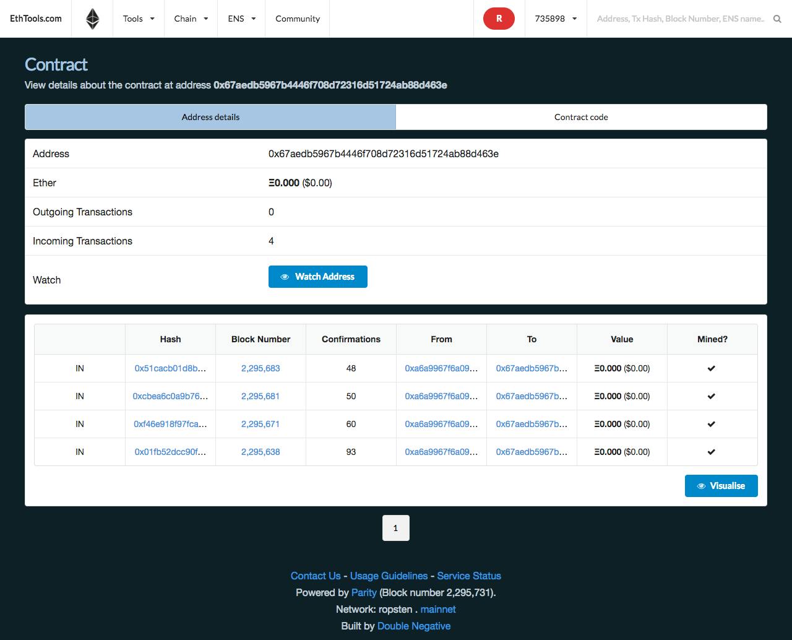Focus the address search input field
The height and width of the screenshot is (640, 792).
pos(681,19)
